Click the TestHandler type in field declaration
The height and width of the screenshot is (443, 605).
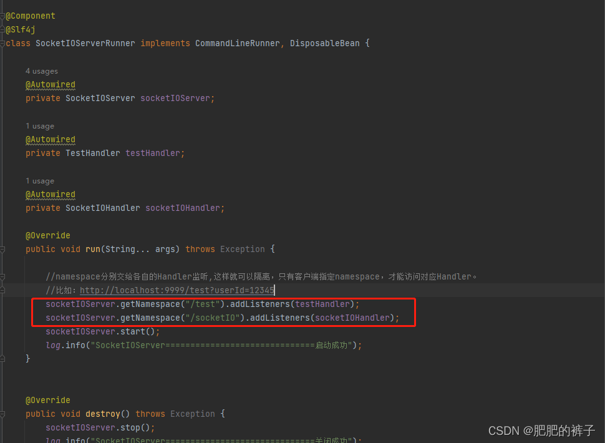click(92, 153)
